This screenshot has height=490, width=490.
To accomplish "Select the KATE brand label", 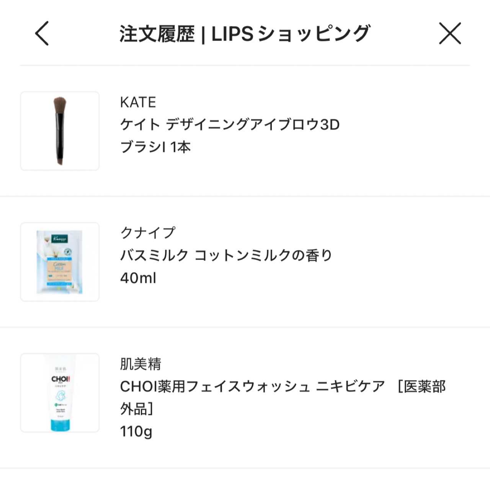I will coord(138,102).
